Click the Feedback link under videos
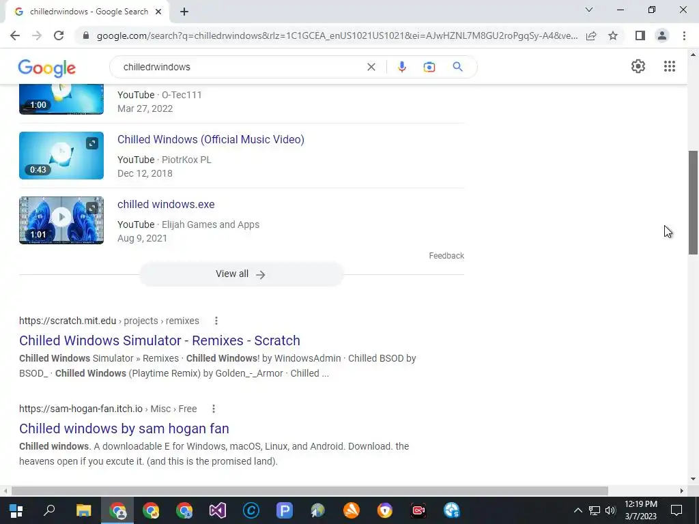This screenshot has height=524, width=699. (446, 256)
